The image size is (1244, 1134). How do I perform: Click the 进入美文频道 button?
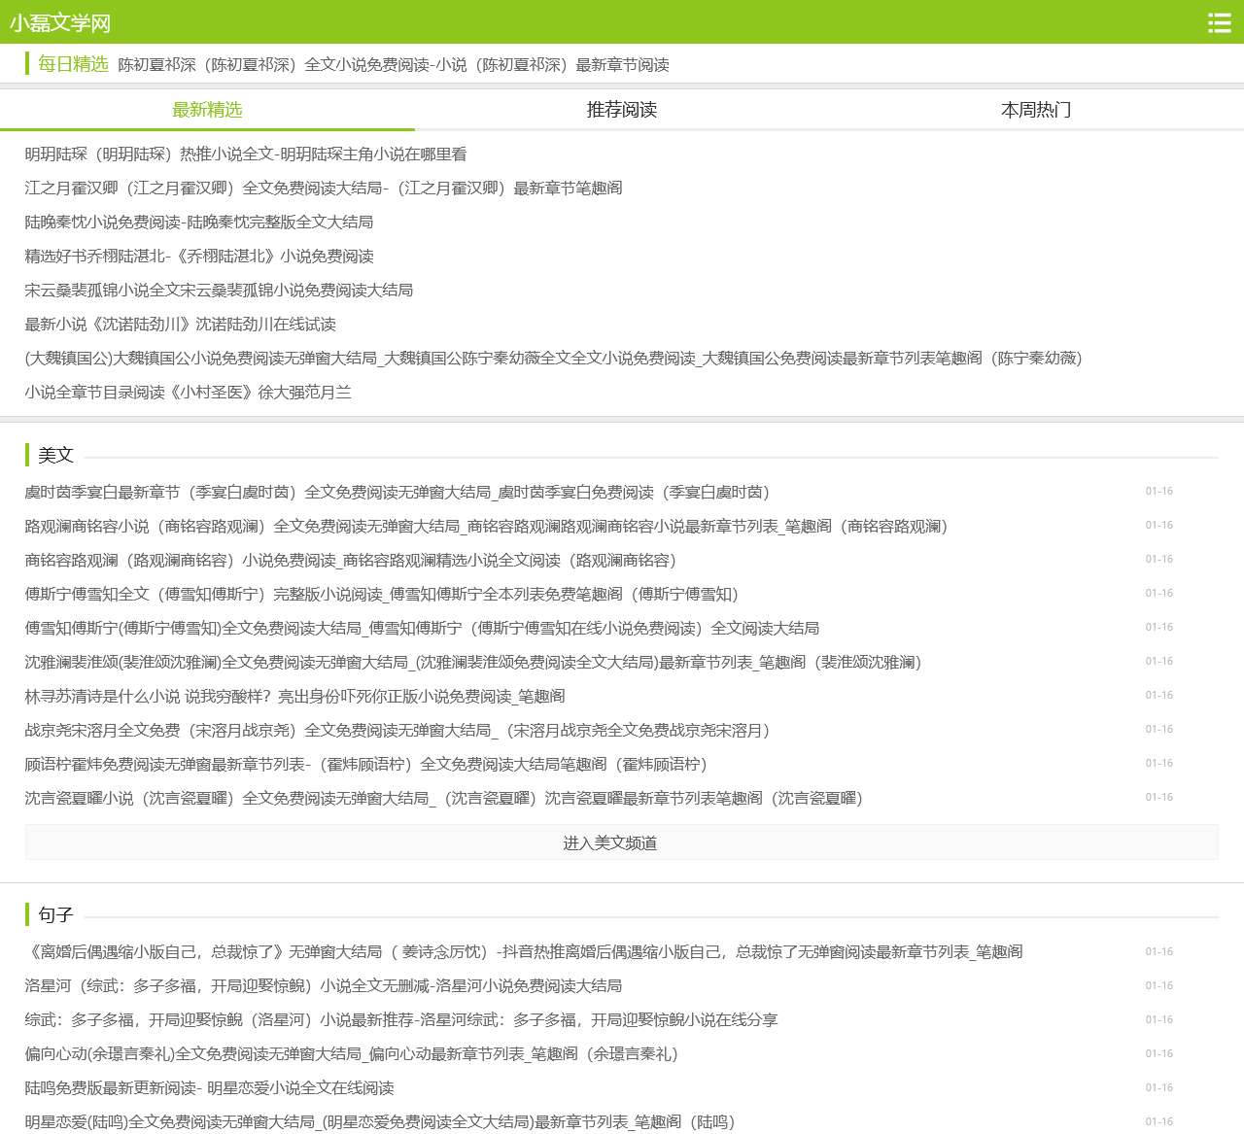click(x=622, y=842)
